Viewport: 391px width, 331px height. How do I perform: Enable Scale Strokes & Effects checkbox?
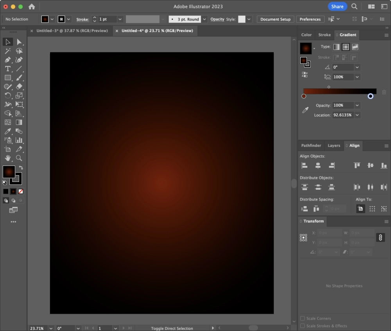click(303, 326)
